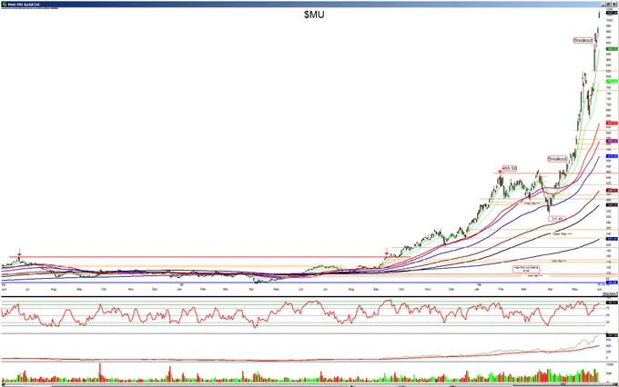This screenshot has width=619, height=387.
Task: Maximize the MU chart window
Action: 610,5
